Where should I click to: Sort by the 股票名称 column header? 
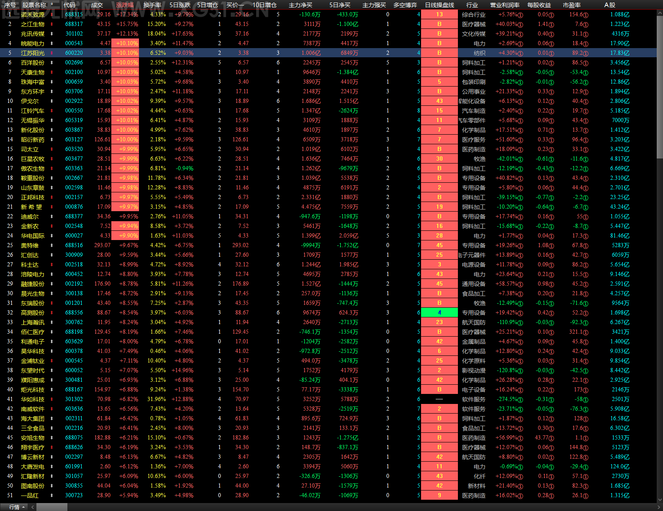(x=34, y=5)
